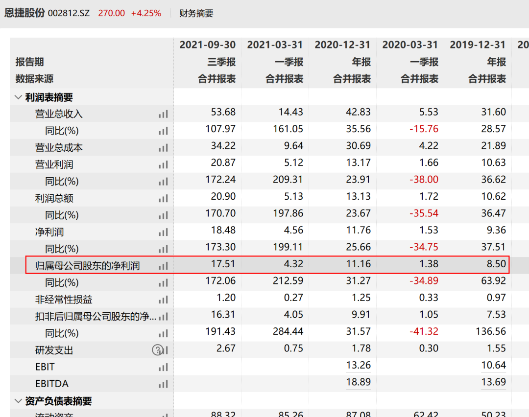Select the 归属母公司股东的净利润 row label
This screenshot has height=417, width=529.
pyautogui.click(x=87, y=266)
